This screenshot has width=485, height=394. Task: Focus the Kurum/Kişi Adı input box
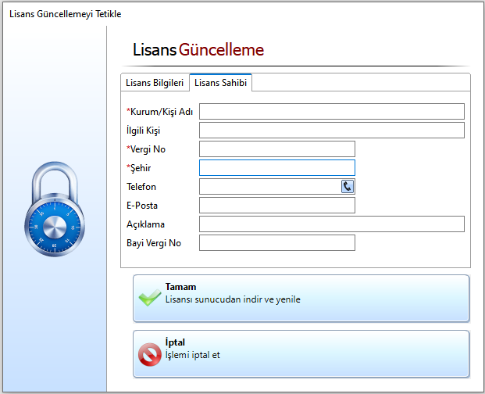click(331, 111)
